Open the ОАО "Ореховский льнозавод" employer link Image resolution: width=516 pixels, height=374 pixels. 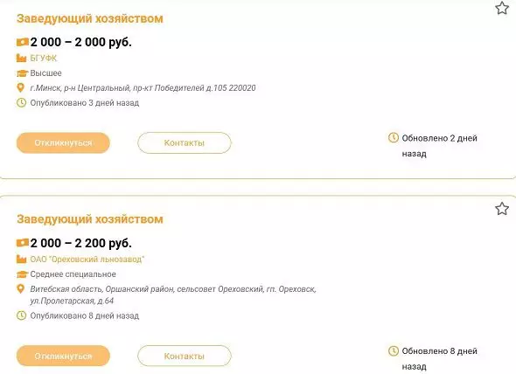coord(87,260)
